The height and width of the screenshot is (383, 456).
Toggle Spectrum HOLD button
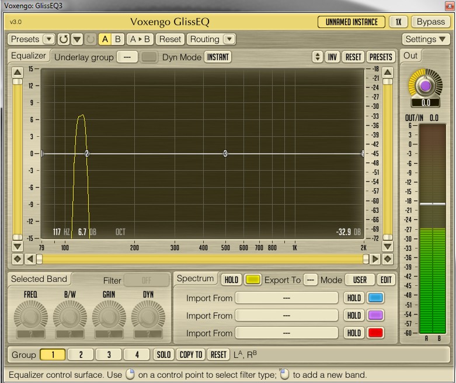tap(231, 280)
